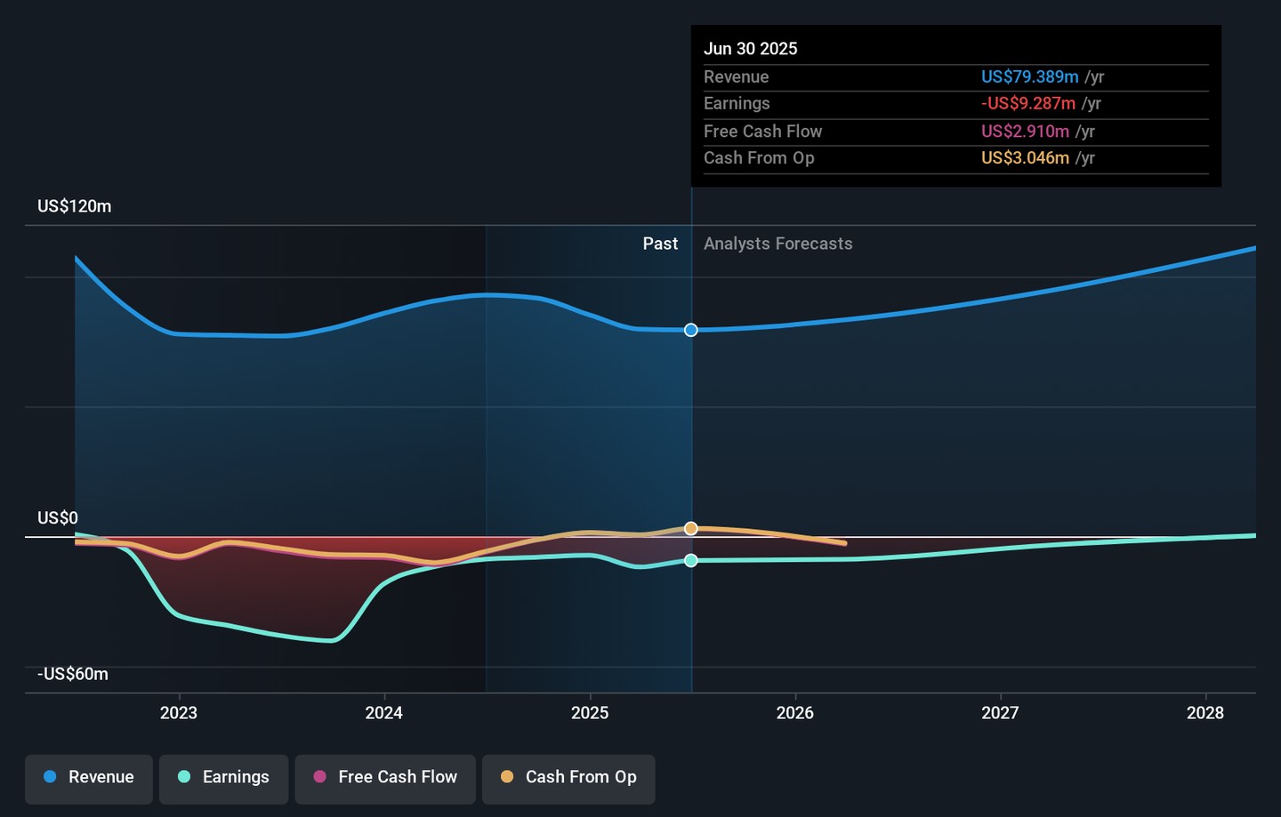Viewport: 1281px width, 817px height.
Task: Click the US$79.389m revenue value in tooltip
Action: pos(1029,77)
